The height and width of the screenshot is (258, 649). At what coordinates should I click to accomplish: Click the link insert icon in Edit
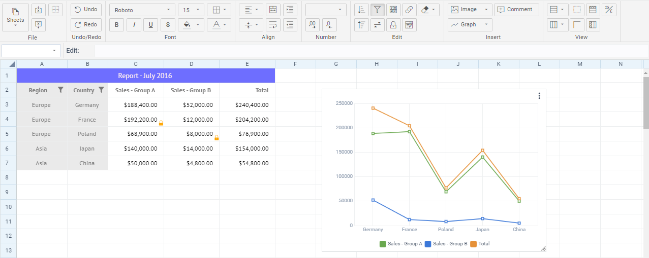(409, 10)
